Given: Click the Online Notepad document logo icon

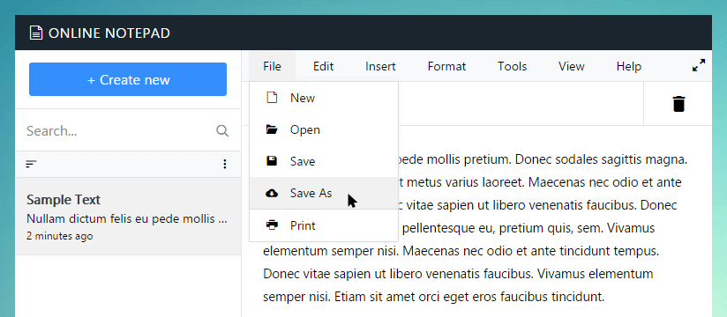Looking at the screenshot, I should click(x=36, y=33).
